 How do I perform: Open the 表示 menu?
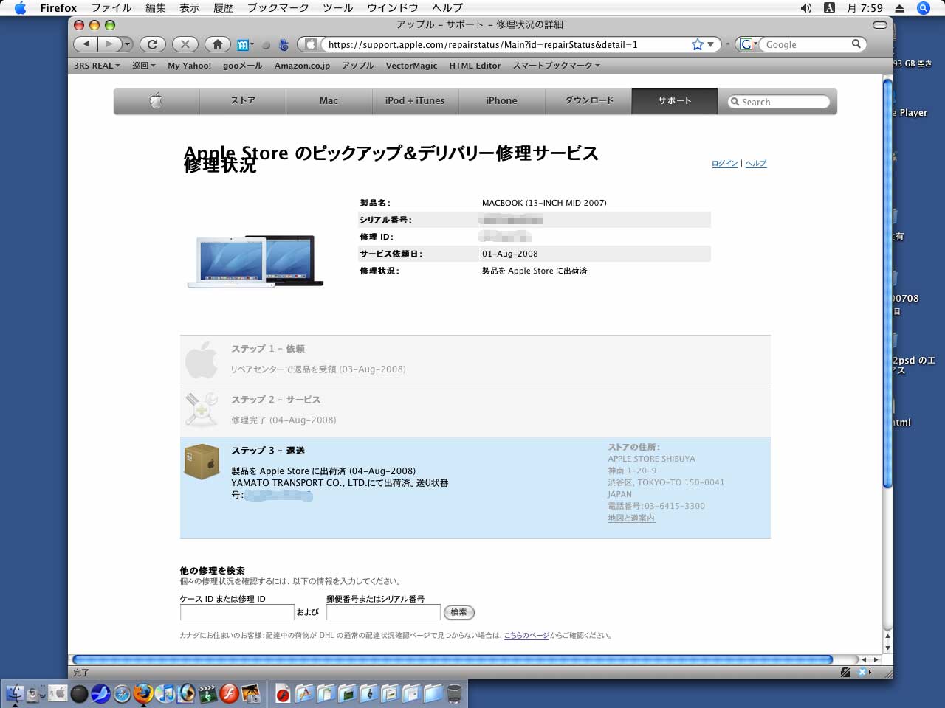click(190, 8)
